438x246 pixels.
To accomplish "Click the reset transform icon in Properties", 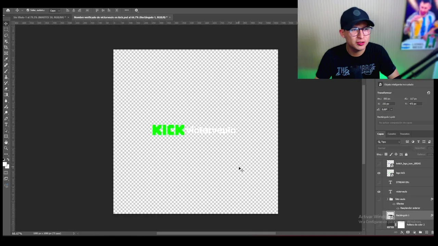I will pyautogui.click(x=428, y=93).
